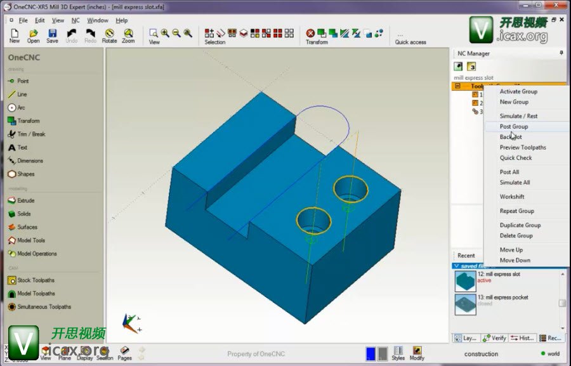Screen dimensions: 571x366
Task: Select the Zoom toolbar tool
Action: click(128, 36)
